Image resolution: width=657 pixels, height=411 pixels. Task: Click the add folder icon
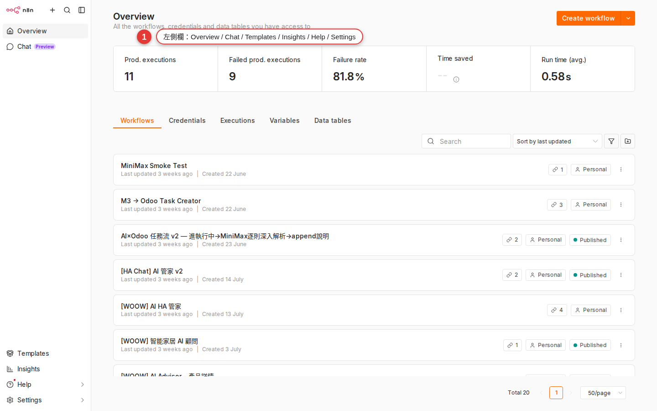pos(628,141)
